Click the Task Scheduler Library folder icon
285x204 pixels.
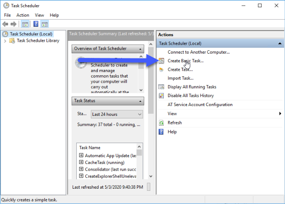pos(12,40)
